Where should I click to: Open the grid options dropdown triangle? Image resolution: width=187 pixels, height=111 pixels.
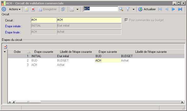(x=5, y=52)
